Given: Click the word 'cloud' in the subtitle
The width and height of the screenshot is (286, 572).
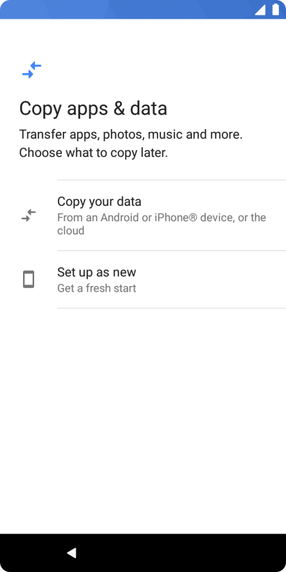Looking at the screenshot, I should click(x=70, y=231).
